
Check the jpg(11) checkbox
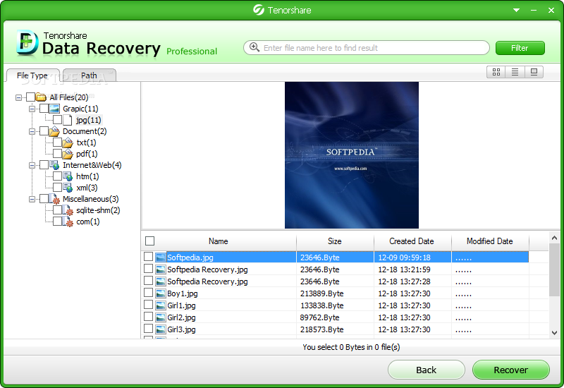tap(57, 120)
